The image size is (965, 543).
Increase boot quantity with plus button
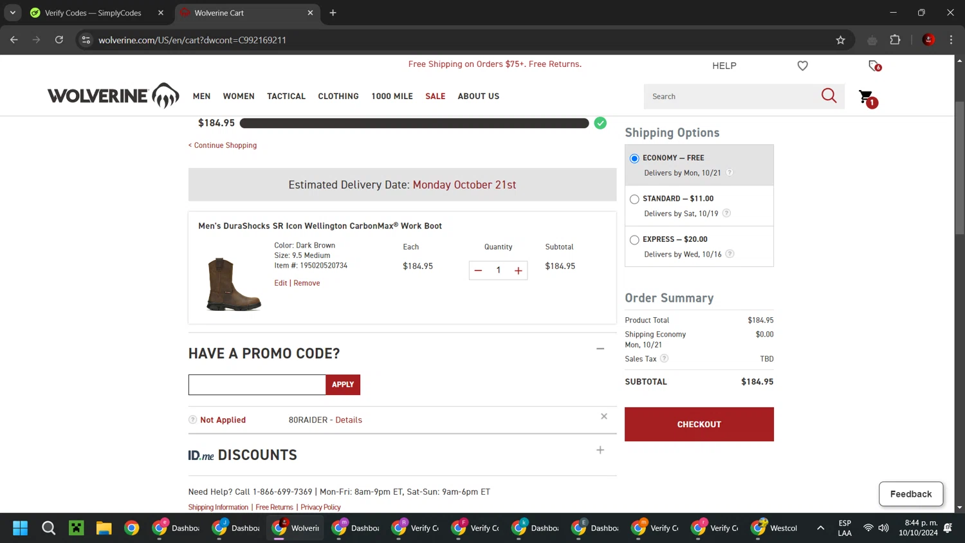[518, 271]
